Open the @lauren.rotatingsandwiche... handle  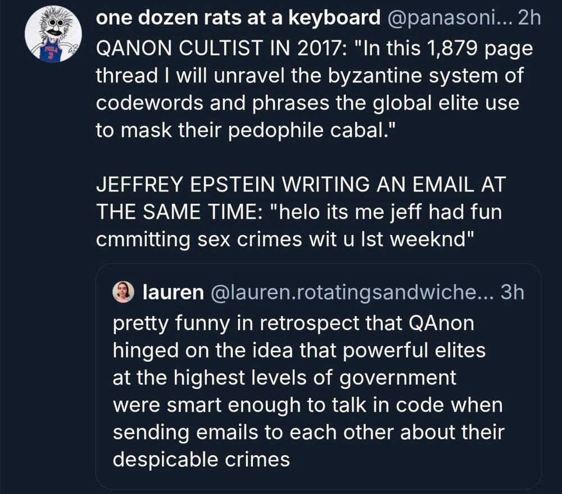351,292
